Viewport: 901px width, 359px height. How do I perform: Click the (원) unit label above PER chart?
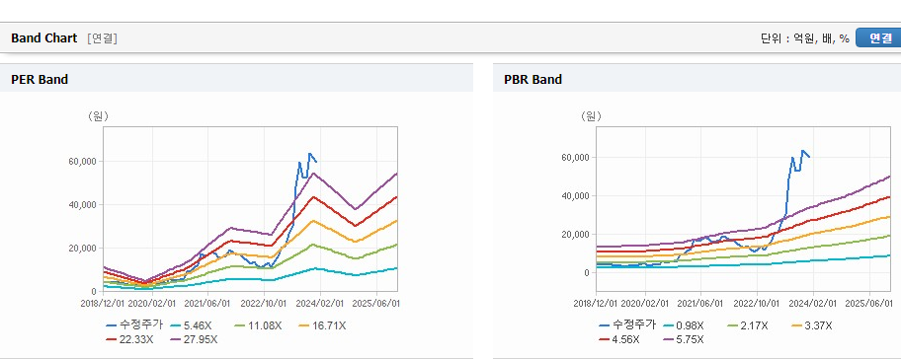(x=98, y=116)
